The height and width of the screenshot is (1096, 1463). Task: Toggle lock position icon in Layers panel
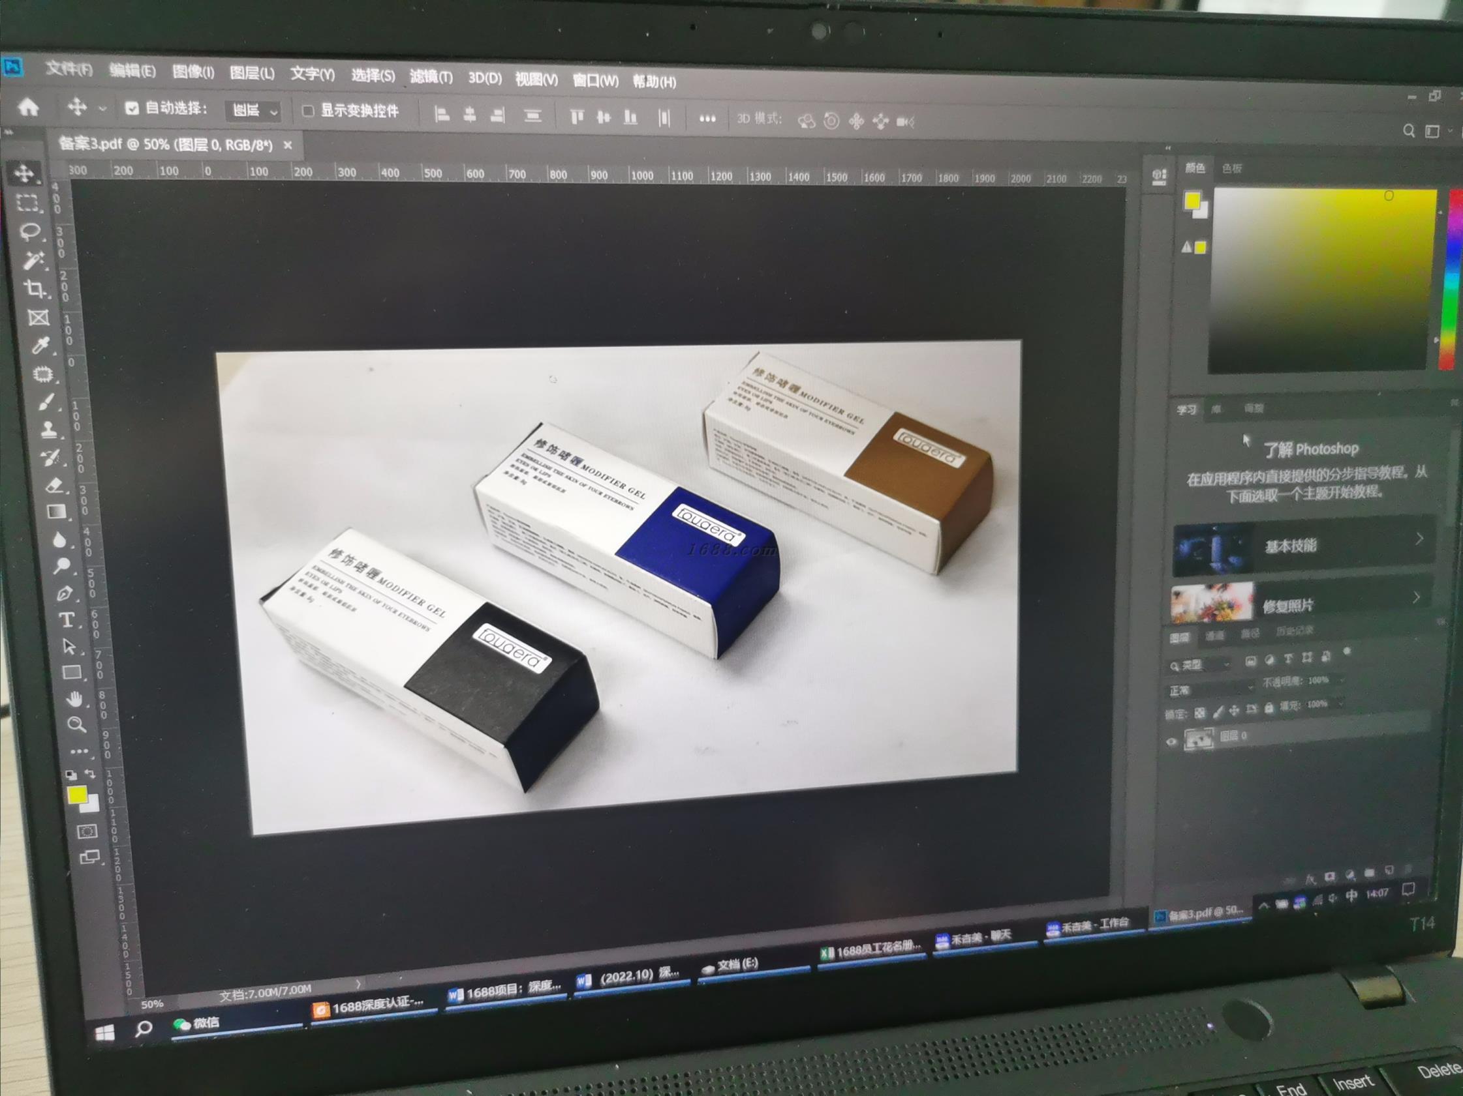point(1234,710)
